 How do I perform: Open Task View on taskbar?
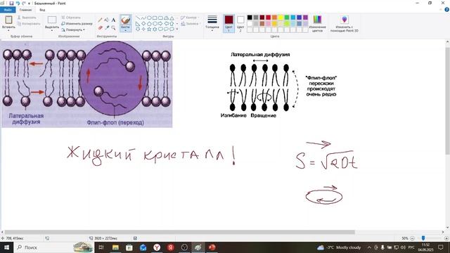tap(101, 247)
